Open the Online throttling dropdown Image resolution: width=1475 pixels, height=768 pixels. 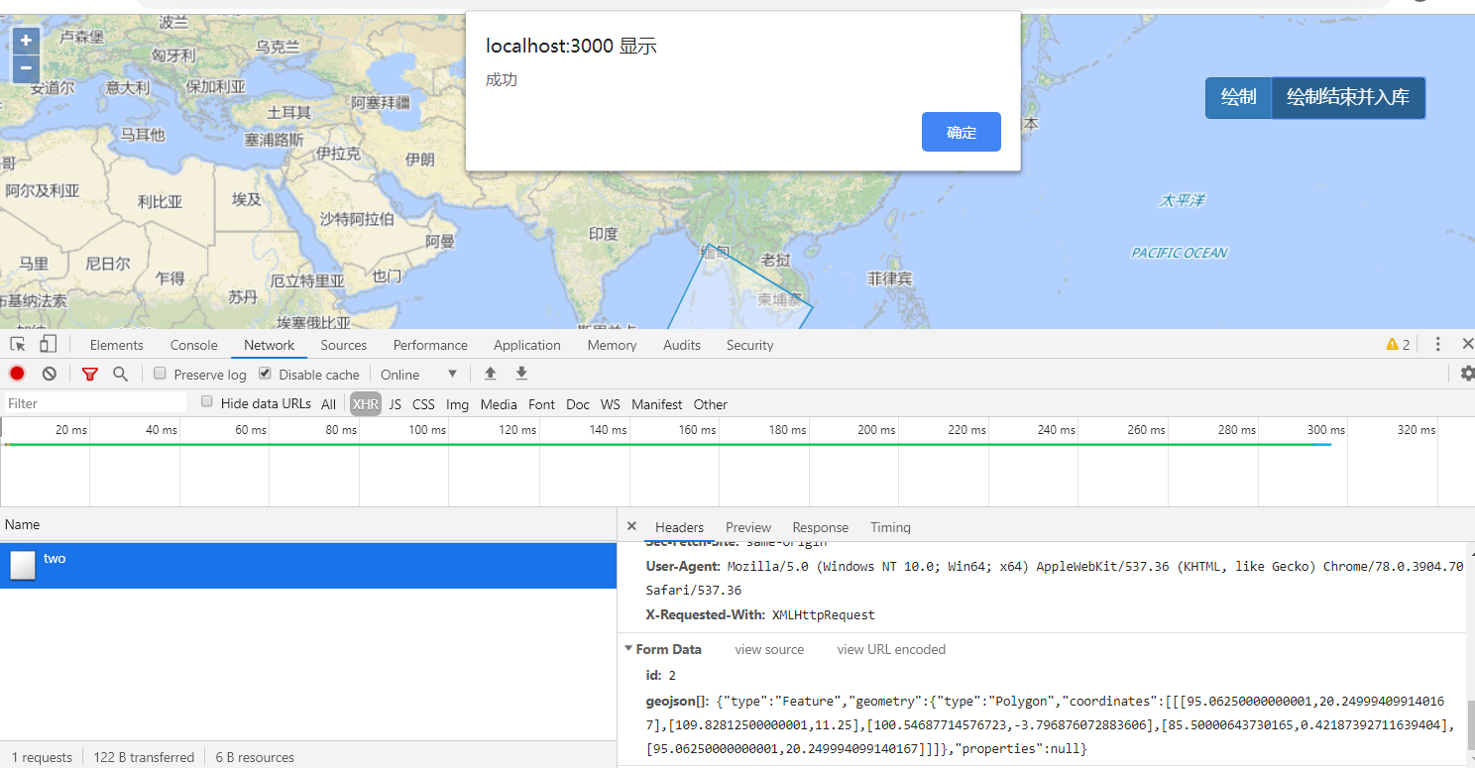[x=419, y=375]
